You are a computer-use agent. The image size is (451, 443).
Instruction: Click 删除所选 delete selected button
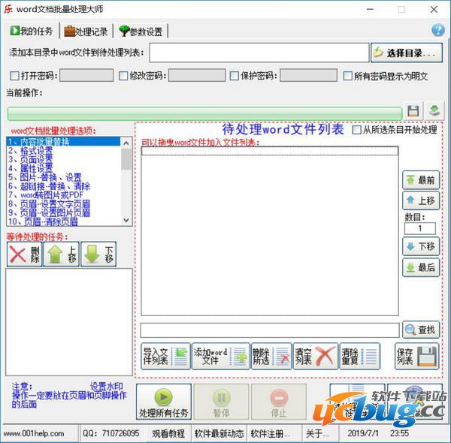[271, 356]
